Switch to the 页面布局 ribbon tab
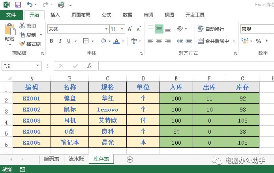This screenshot has height=173, width=274. pyautogui.click(x=81, y=15)
